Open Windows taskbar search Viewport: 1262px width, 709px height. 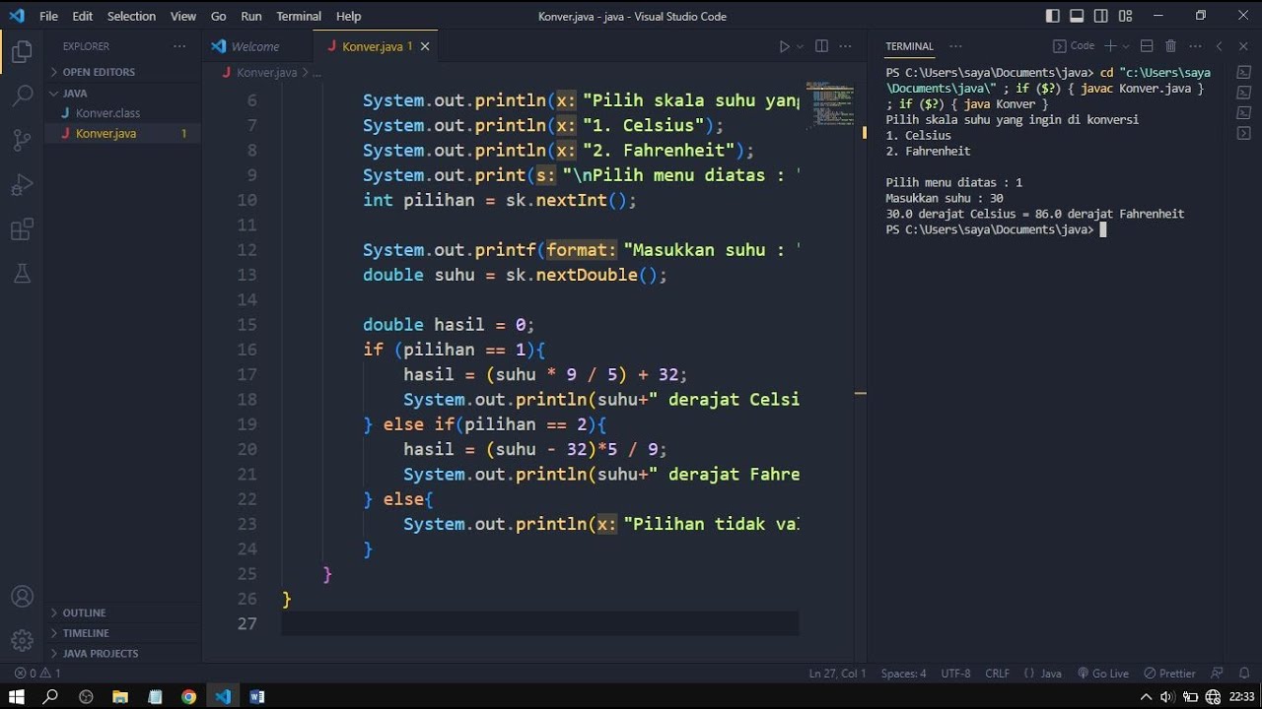pyautogui.click(x=50, y=696)
